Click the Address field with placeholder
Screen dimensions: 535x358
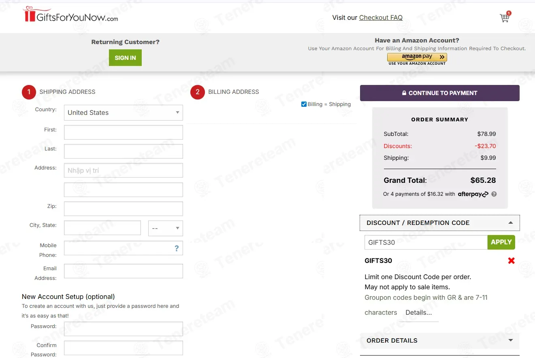pos(124,170)
